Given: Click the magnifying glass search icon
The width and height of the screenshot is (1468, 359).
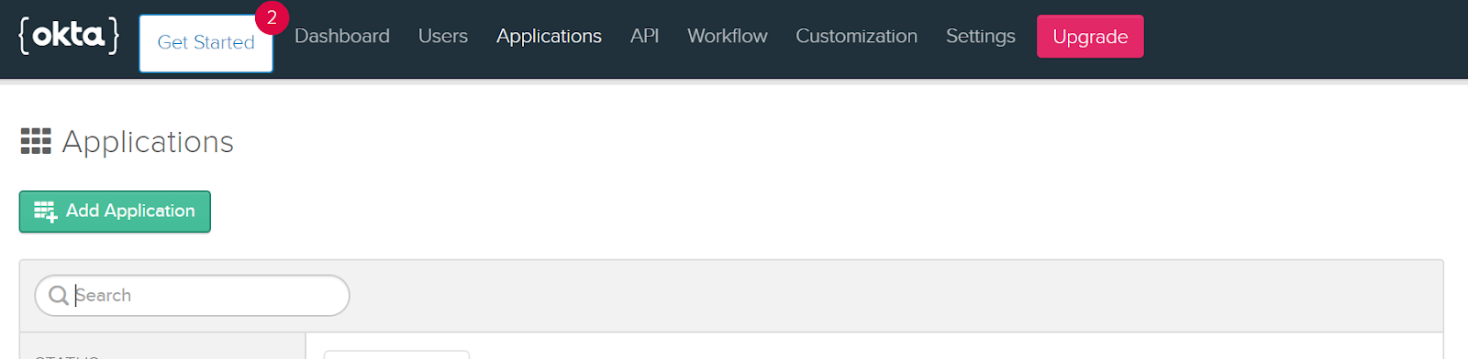Looking at the screenshot, I should [58, 295].
